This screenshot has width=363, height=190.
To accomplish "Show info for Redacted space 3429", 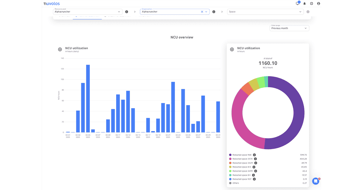I will [x=255, y=163].
